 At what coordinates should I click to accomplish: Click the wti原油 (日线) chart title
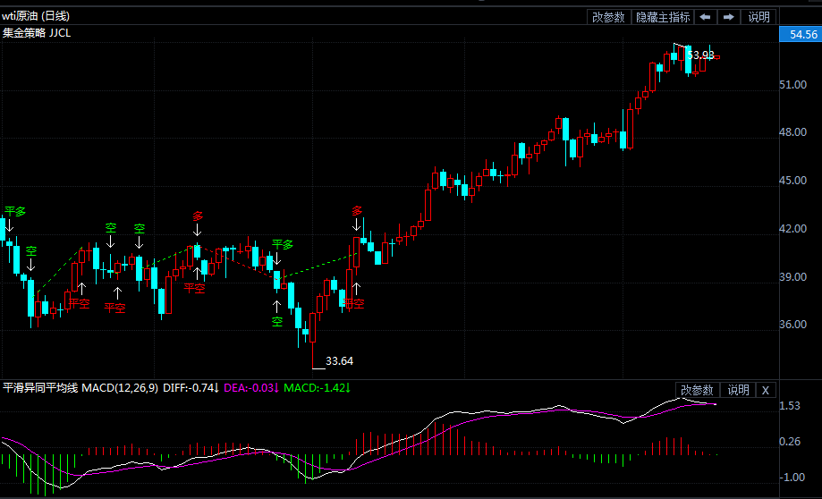[x=36, y=16]
